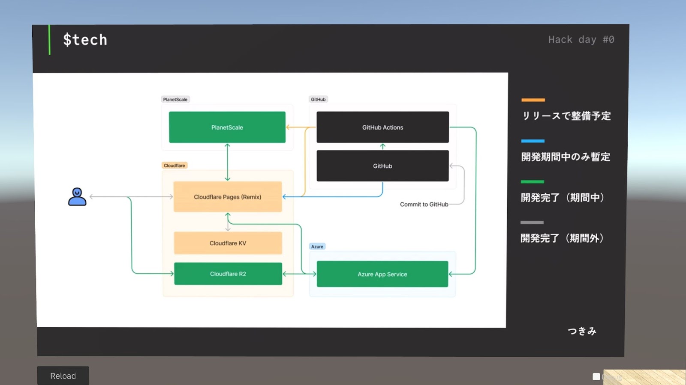Image resolution: width=686 pixels, height=385 pixels.
Task: Click the GitHub group label tag
Action: [318, 99]
